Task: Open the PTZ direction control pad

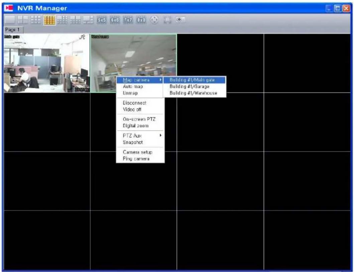Action: coord(154,20)
